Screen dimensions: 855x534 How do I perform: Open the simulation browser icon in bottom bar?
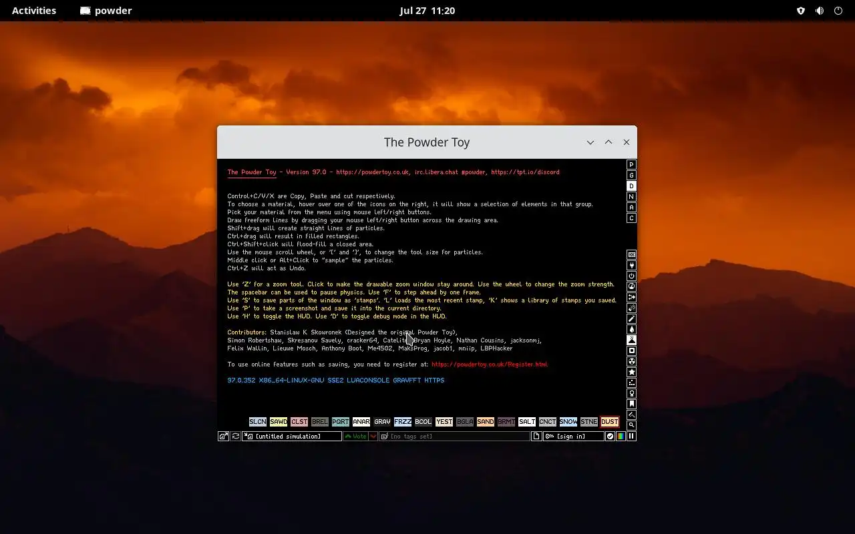[224, 436]
